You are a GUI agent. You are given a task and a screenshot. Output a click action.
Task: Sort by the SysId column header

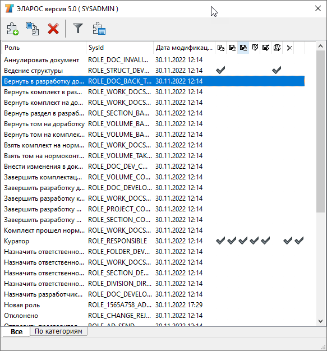pos(119,48)
